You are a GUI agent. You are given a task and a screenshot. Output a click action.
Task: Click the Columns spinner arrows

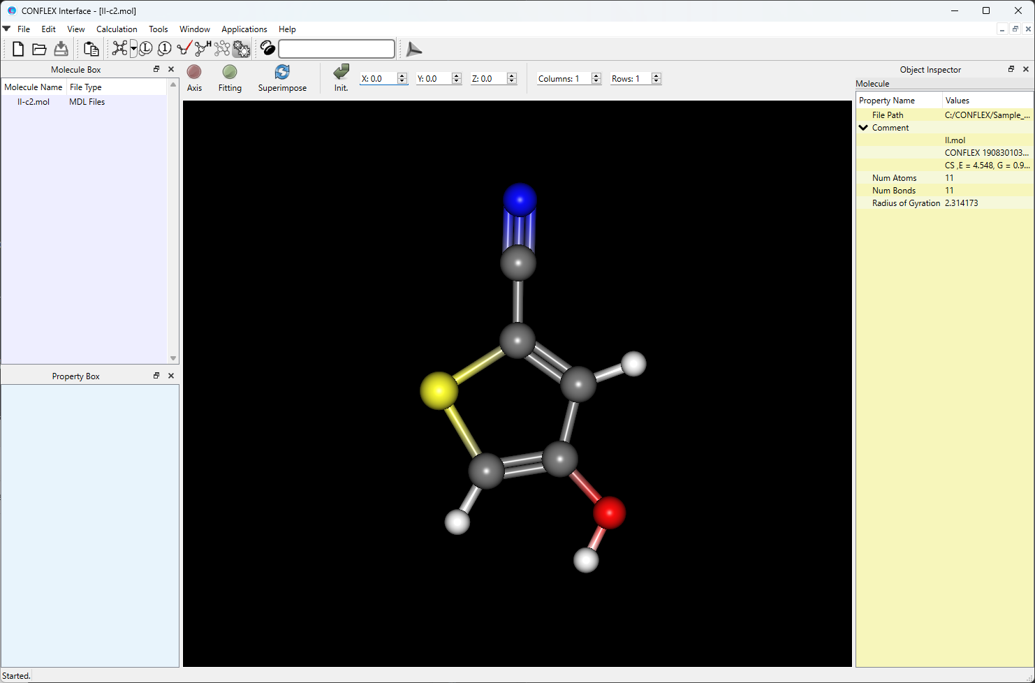[596, 79]
